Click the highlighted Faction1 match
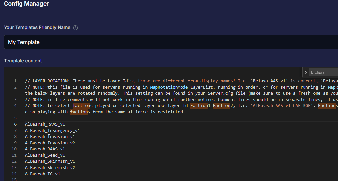This screenshot has height=181, width=338. 199,106
